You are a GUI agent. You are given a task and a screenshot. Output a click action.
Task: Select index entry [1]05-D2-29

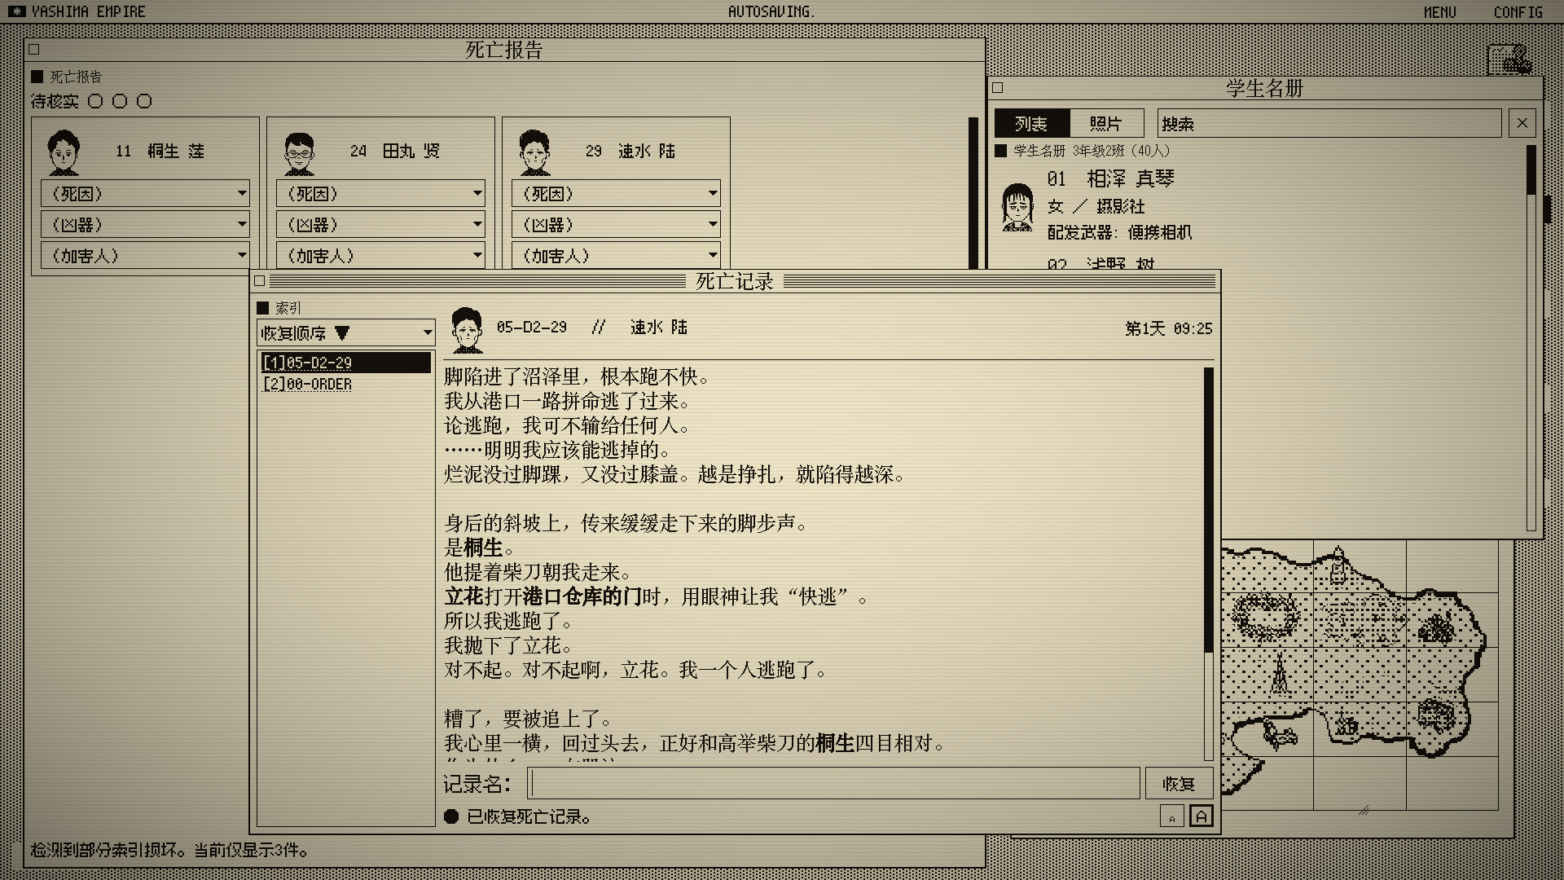(345, 363)
